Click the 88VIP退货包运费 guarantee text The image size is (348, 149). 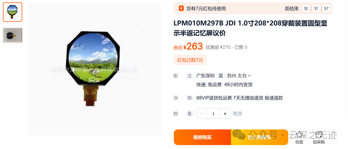click(x=214, y=98)
